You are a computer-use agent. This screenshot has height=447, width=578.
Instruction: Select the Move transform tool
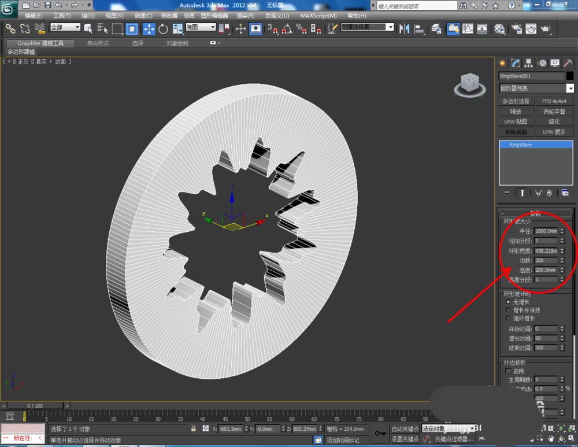tap(149, 28)
